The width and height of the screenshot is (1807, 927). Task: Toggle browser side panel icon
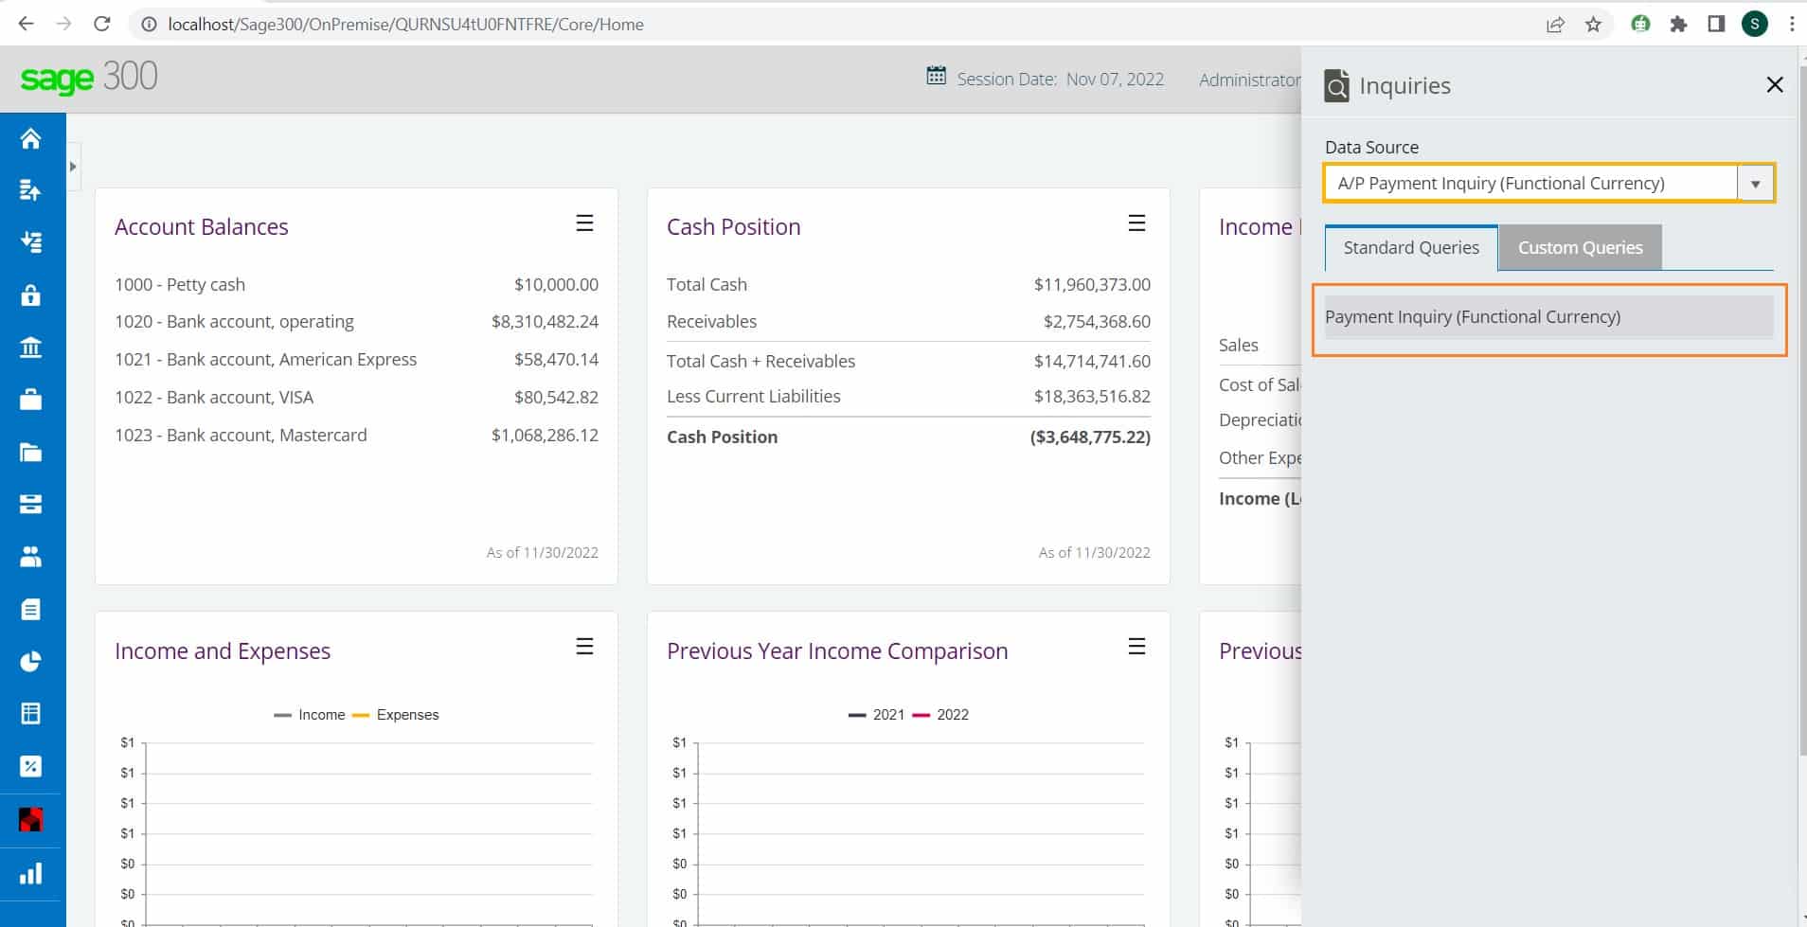pos(1716,25)
